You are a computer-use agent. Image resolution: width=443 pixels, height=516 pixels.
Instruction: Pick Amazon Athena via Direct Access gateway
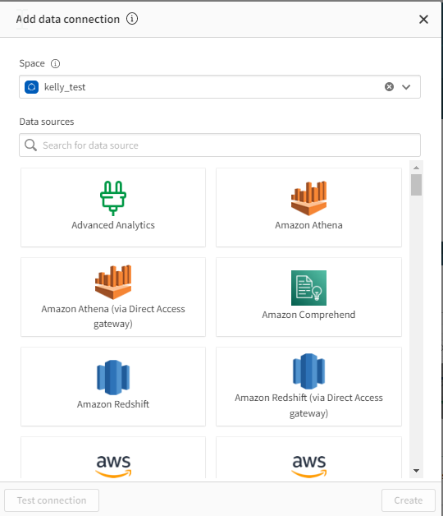113,297
